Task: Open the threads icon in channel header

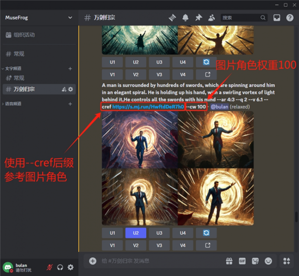Action: point(172,18)
